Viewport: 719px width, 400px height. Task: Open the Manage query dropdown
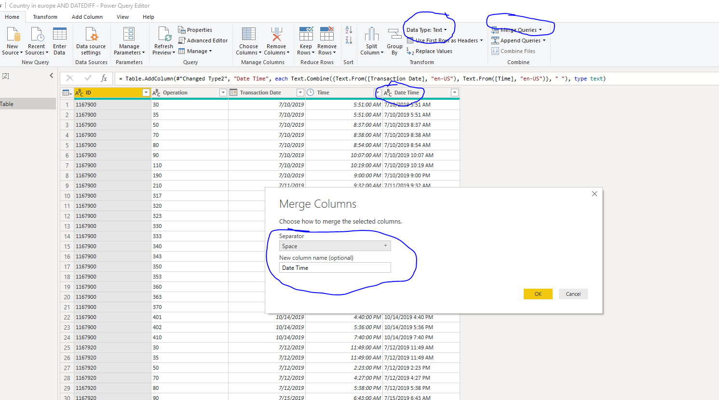click(195, 51)
